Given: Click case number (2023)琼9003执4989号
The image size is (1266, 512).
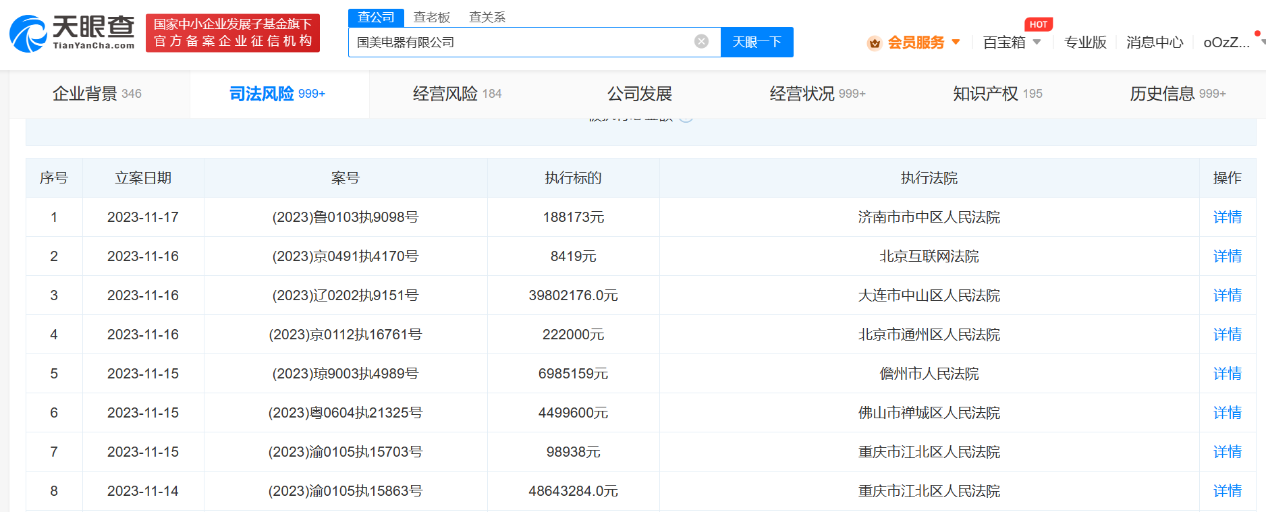Looking at the screenshot, I should coord(346,374).
